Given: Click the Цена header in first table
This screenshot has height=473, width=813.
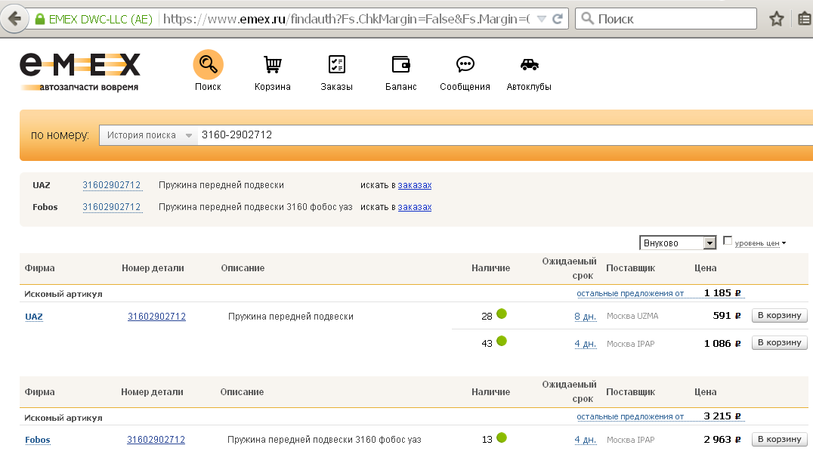Looking at the screenshot, I should tap(705, 268).
